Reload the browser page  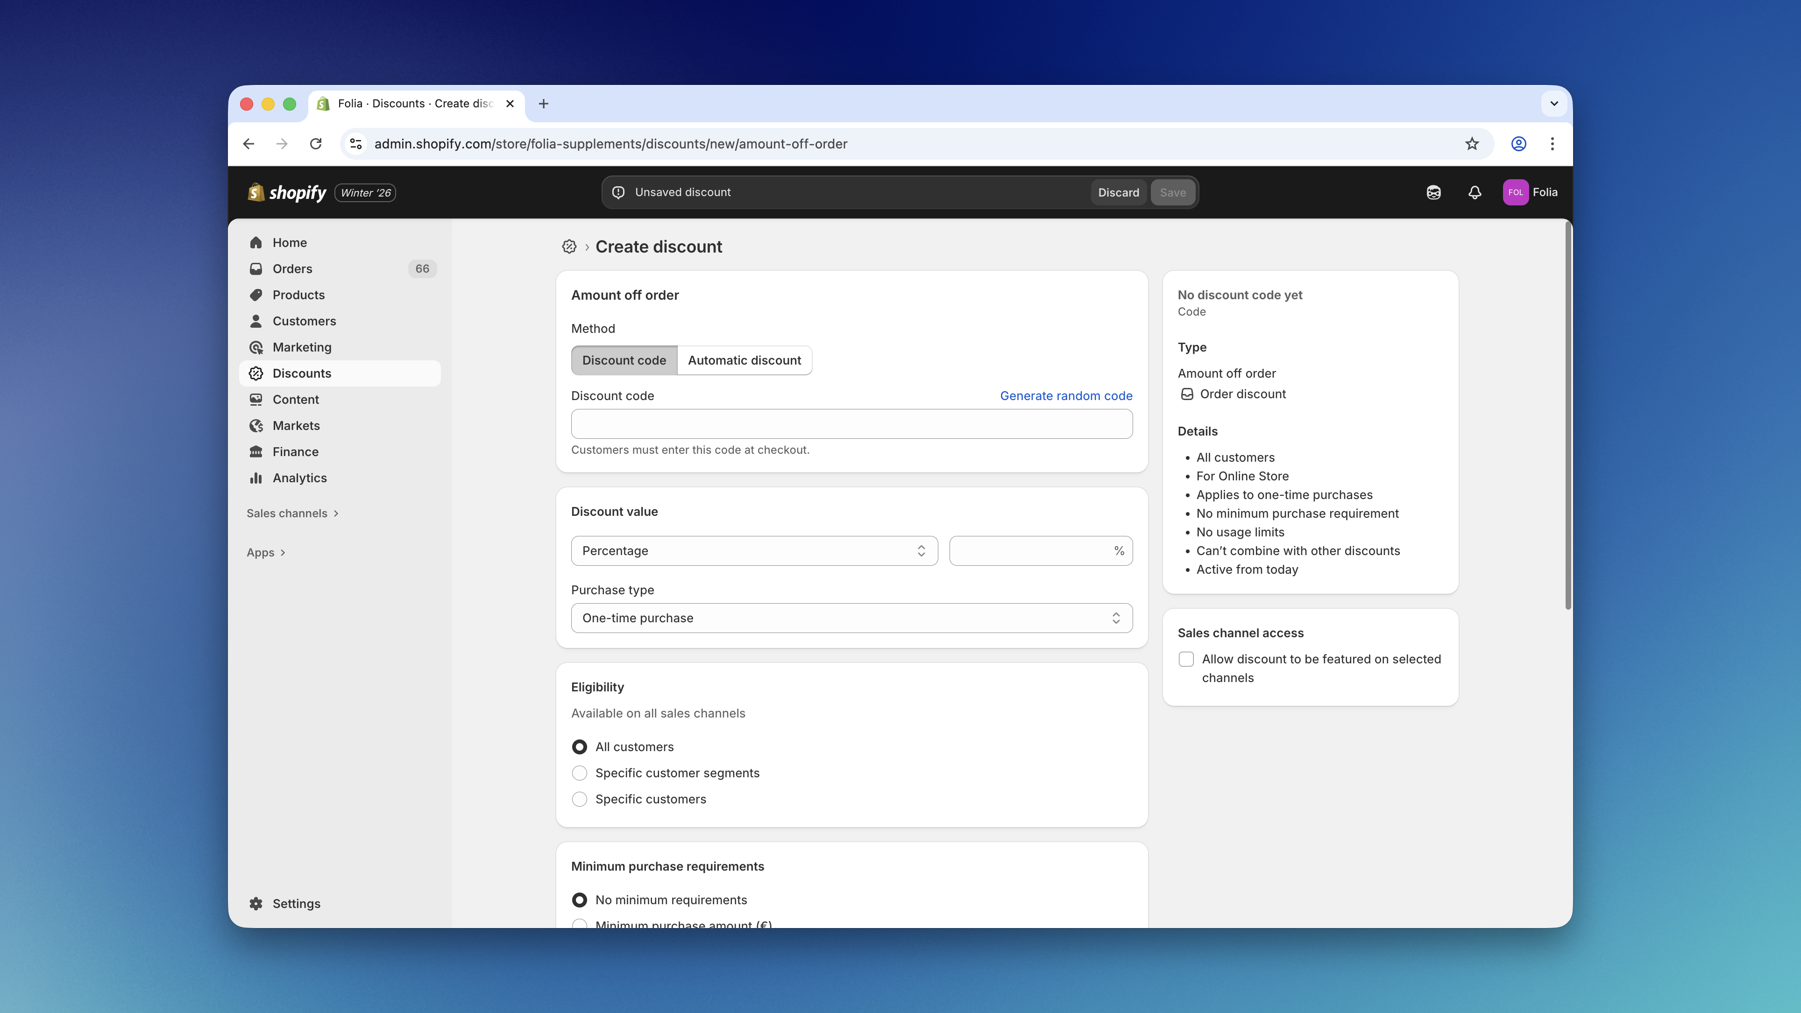tap(316, 144)
